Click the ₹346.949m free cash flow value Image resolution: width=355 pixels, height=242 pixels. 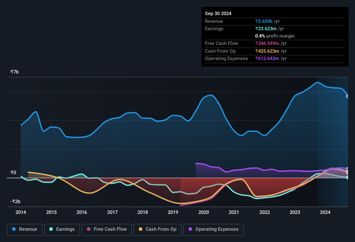click(x=267, y=43)
